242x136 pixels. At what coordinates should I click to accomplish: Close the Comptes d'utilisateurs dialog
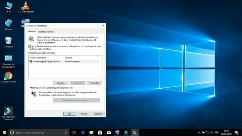(103, 26)
